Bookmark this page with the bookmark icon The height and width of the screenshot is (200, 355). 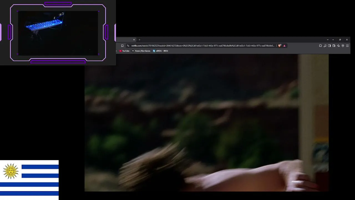tap(122, 46)
